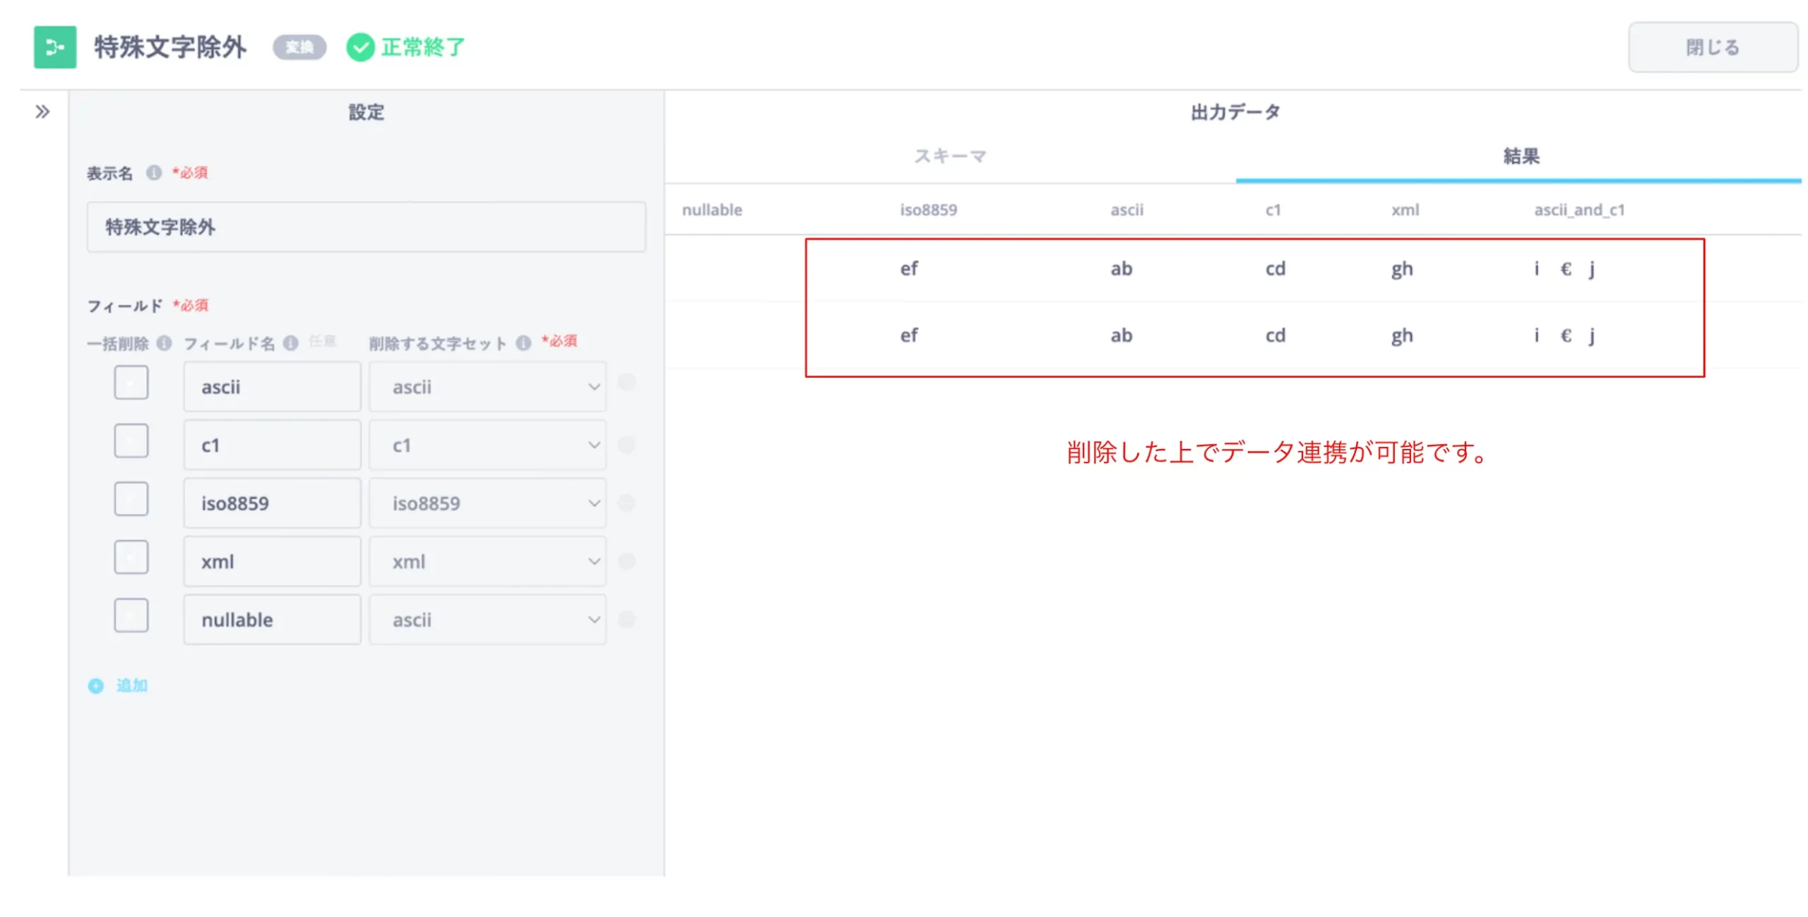The image size is (1808, 917).
Task: Click the blue plus icon for 追加
Action: 95,685
